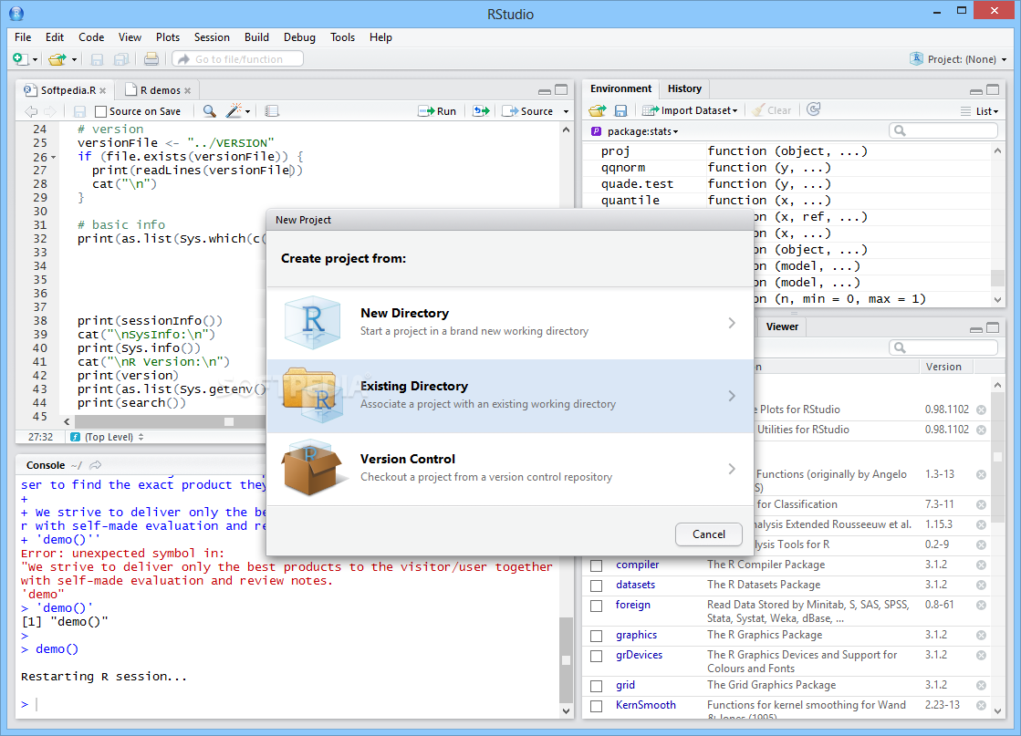The image size is (1021, 736).
Task: Remove the graphics package via X icon
Action: (x=981, y=635)
